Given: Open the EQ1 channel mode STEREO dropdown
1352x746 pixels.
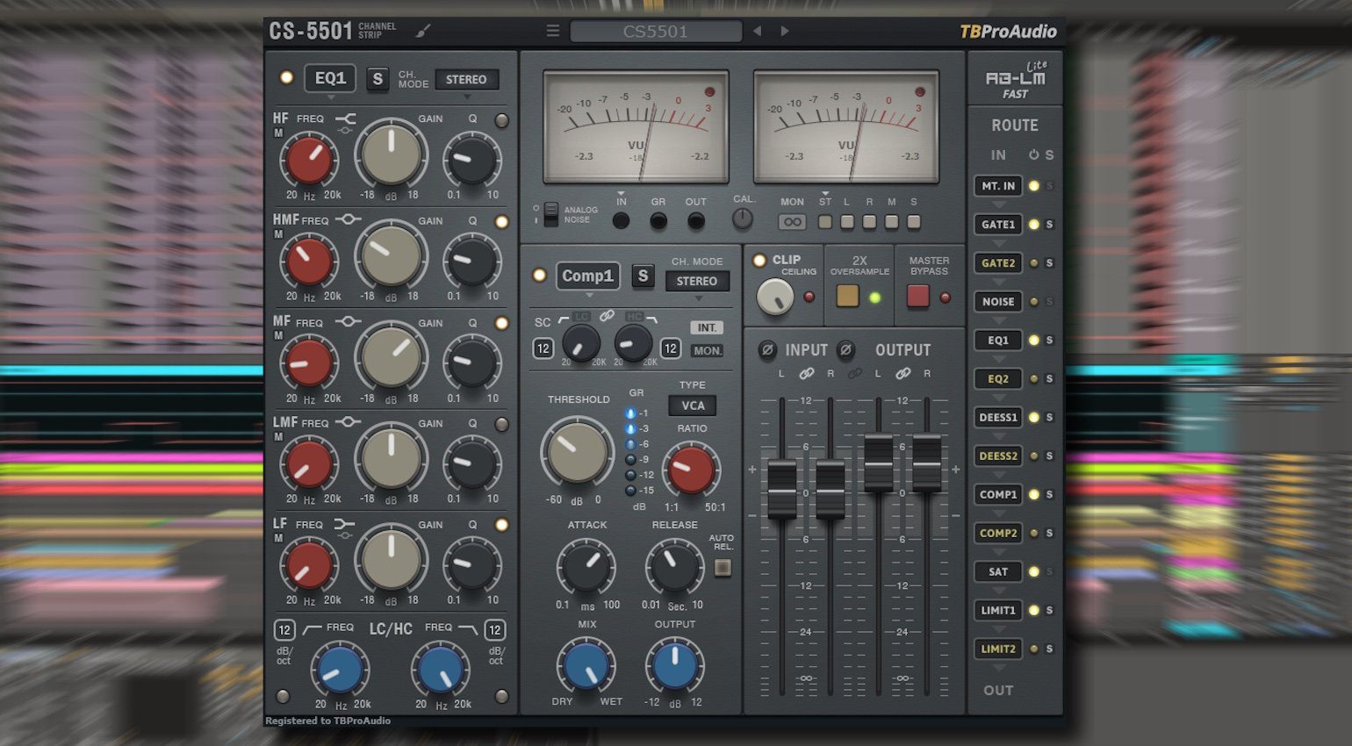Looking at the screenshot, I should pos(466,80).
